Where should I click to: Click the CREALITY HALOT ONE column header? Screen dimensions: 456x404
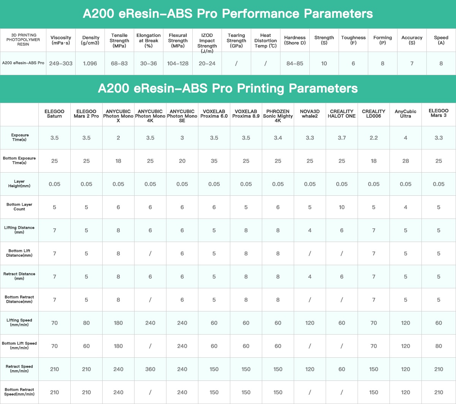coord(342,114)
